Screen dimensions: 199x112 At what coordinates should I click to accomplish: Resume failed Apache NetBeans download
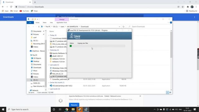pyautogui.click(x=74, y=105)
